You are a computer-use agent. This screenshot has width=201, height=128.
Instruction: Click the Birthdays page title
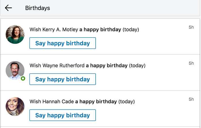click(x=38, y=8)
